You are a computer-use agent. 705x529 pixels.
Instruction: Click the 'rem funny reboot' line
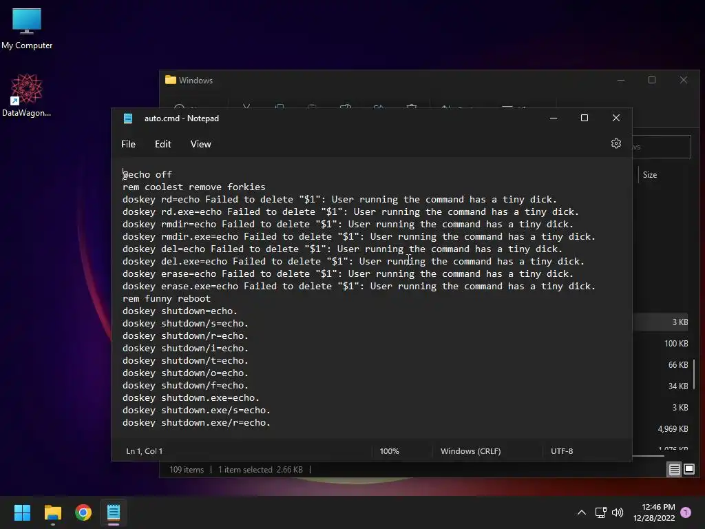point(167,299)
